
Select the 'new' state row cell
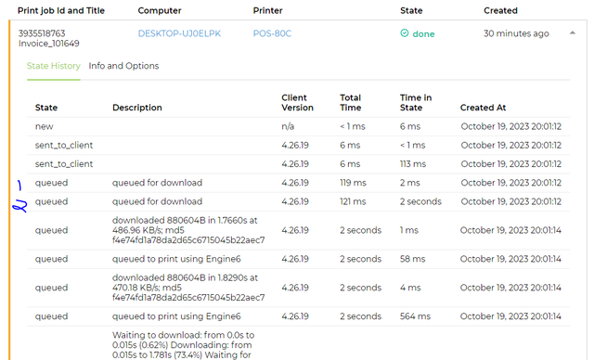tap(44, 126)
